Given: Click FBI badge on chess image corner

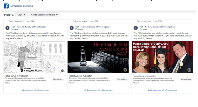Looking at the screenshot, I should click(125, 70).
